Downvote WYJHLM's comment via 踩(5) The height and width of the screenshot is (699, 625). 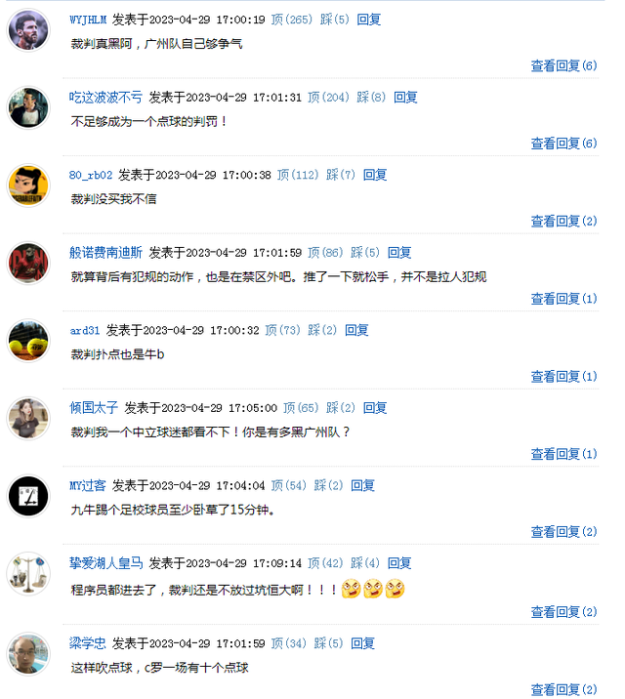(x=334, y=20)
